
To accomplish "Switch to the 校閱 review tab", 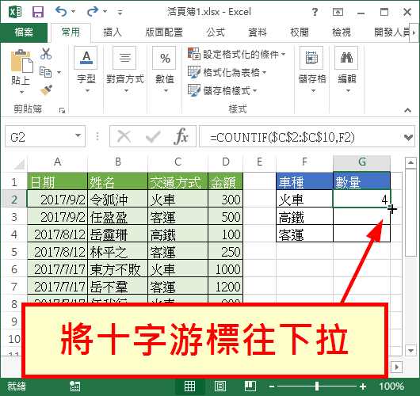I will click(x=300, y=32).
